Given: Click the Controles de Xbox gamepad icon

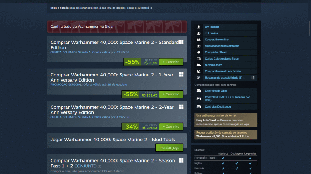Looking at the screenshot, I should [x=199, y=91].
